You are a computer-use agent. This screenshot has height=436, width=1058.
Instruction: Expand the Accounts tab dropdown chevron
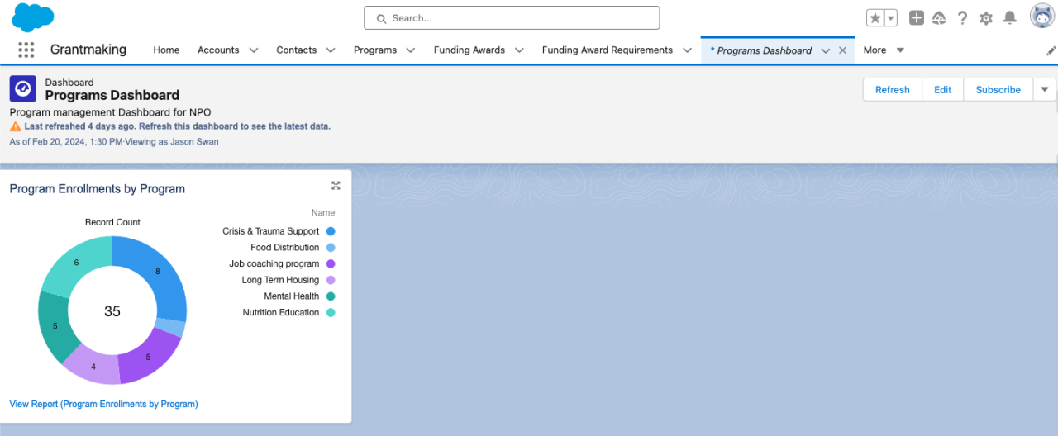[x=254, y=50]
